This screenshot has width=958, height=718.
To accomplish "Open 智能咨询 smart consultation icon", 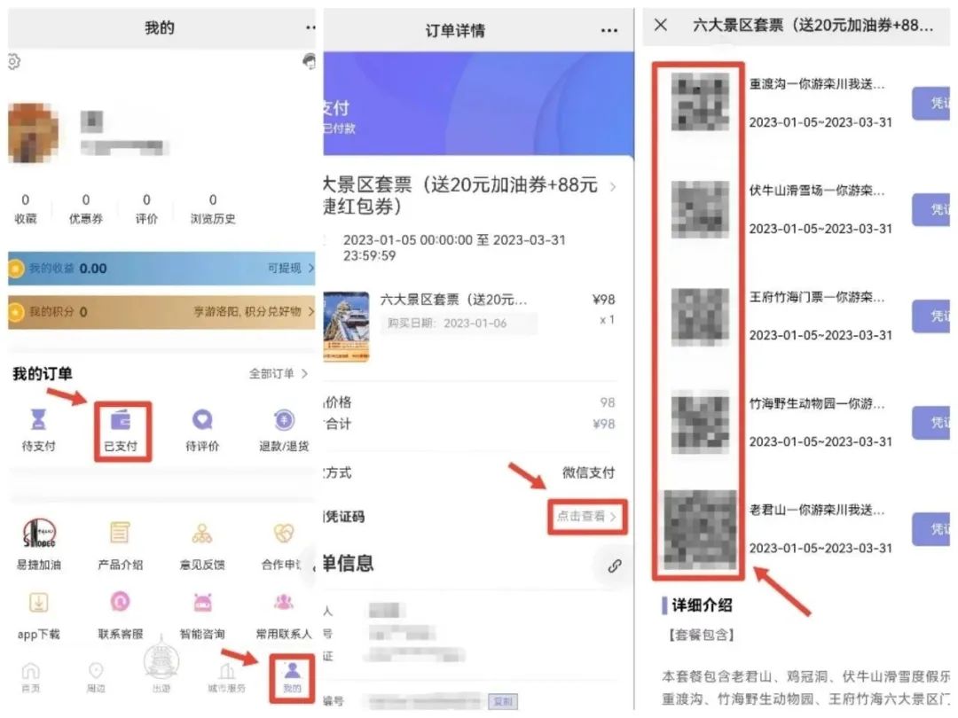I will [x=202, y=612].
